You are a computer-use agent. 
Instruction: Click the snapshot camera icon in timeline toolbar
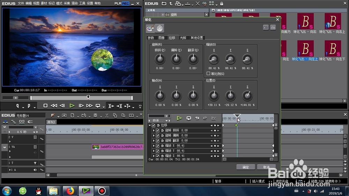click(x=64, y=115)
